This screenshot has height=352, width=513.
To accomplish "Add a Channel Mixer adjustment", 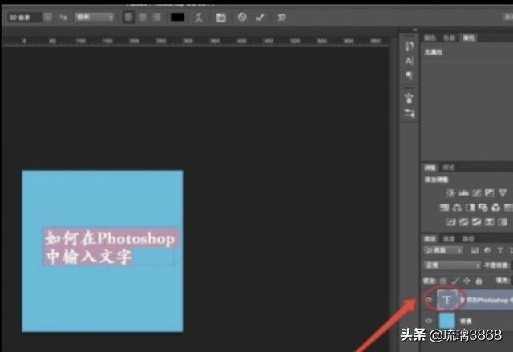I will 496,208.
